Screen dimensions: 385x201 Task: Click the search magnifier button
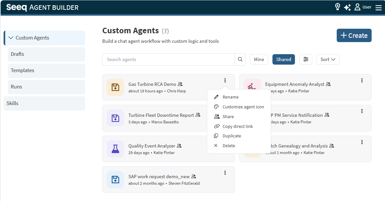[240, 59]
